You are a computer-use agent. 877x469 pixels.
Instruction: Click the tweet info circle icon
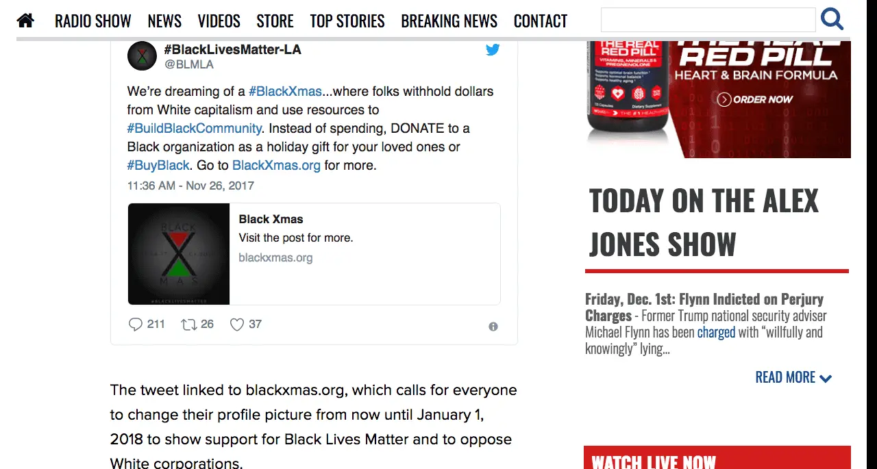(493, 327)
